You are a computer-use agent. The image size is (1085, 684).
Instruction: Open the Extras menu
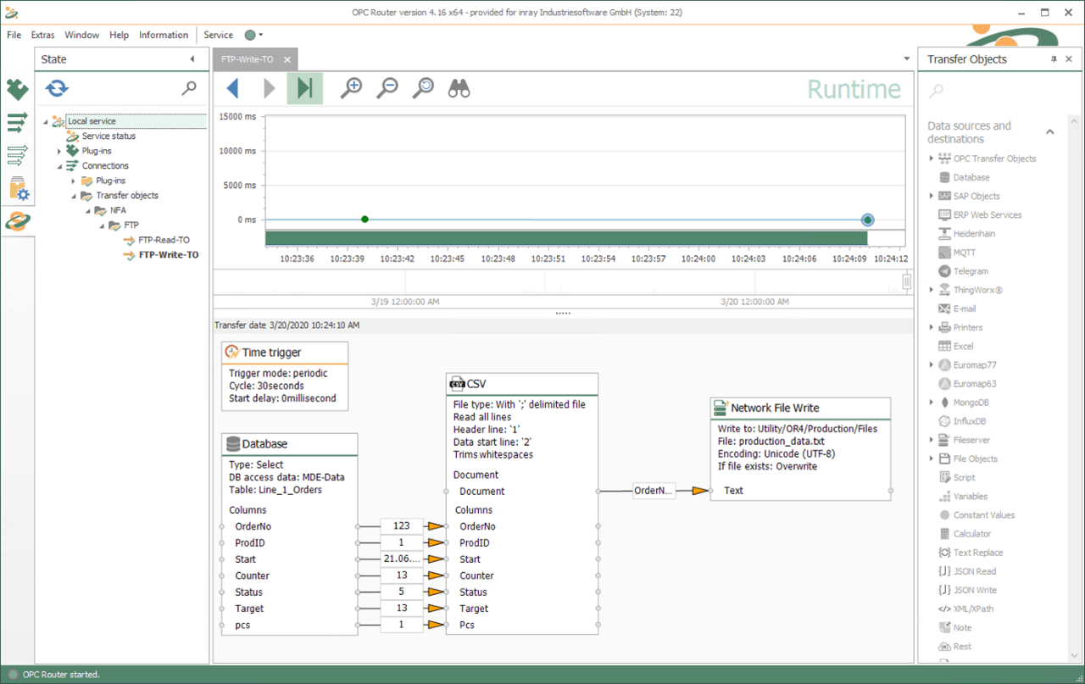click(x=42, y=35)
